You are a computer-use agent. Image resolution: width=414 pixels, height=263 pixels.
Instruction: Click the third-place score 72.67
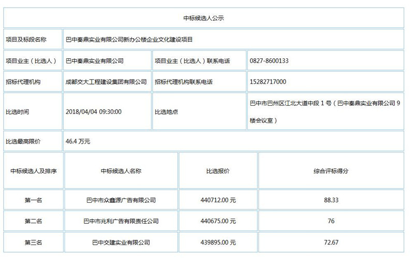331,242
